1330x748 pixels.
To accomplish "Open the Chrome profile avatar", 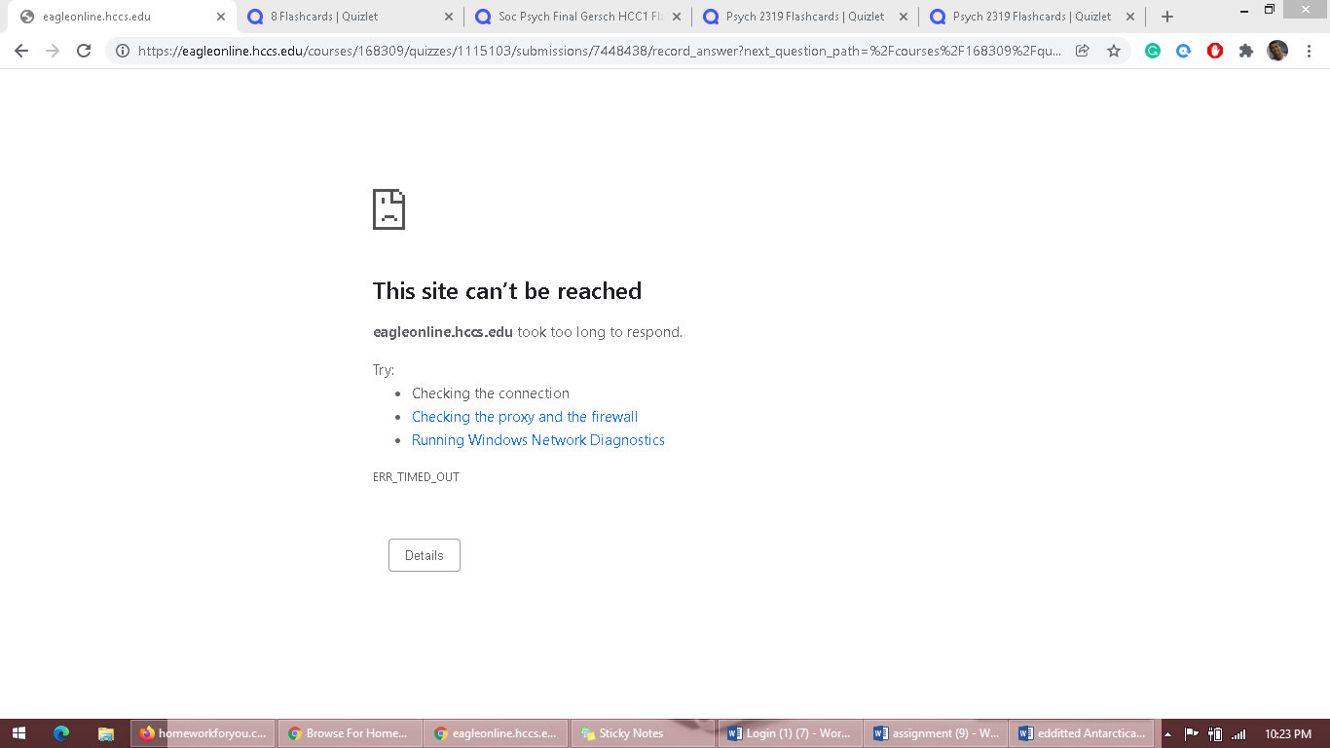I will (x=1276, y=51).
